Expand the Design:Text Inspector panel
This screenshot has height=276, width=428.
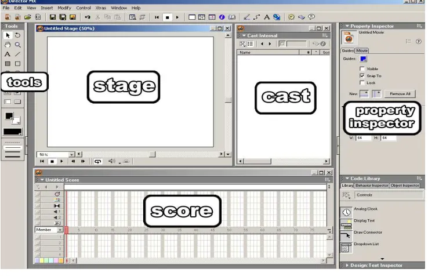[347, 265]
